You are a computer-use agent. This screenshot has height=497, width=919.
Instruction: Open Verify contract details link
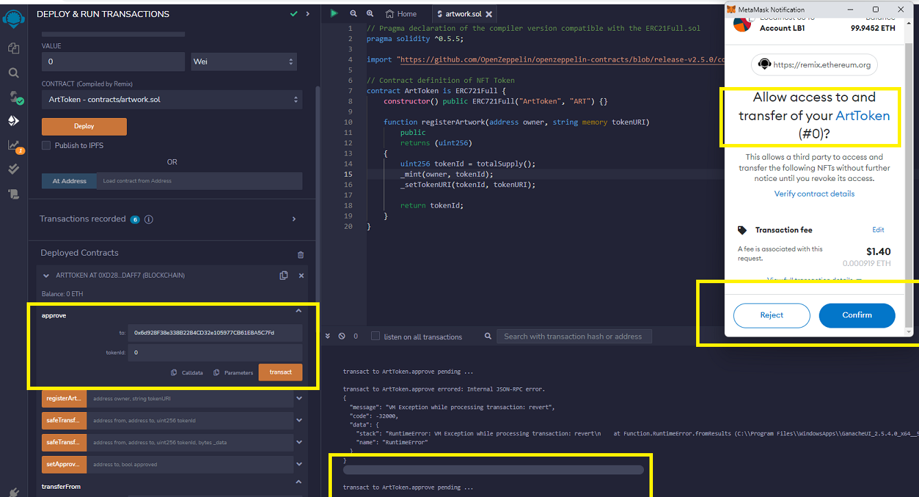(814, 194)
